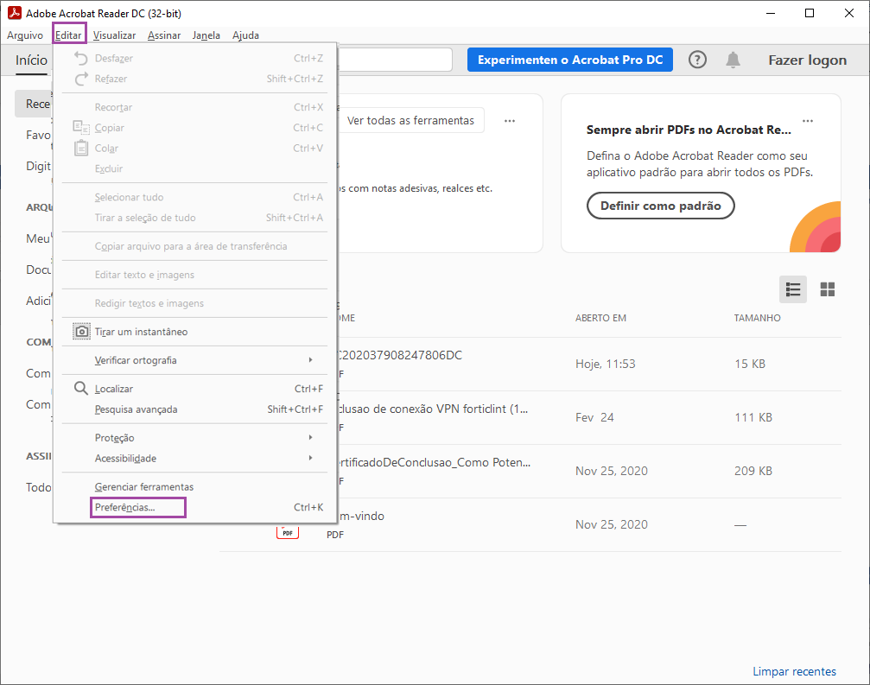This screenshot has height=685, width=870.
Task: Open the Janela menu
Action: [x=206, y=35]
